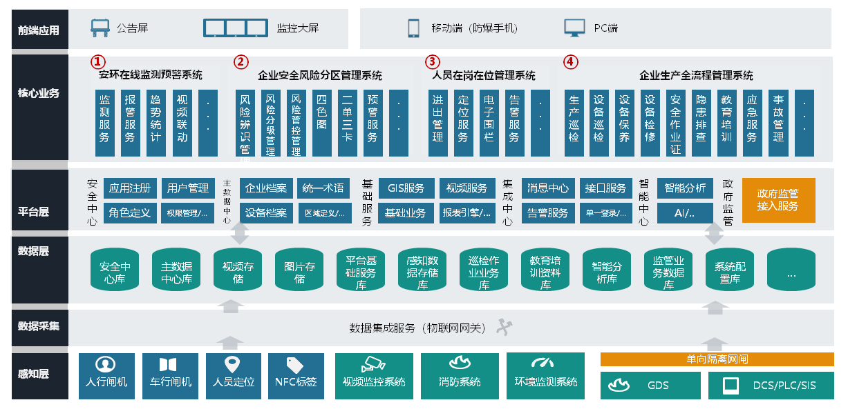Click the wrench icon beside 数据集成服务
This screenshot has height=409, width=848.
tap(503, 327)
